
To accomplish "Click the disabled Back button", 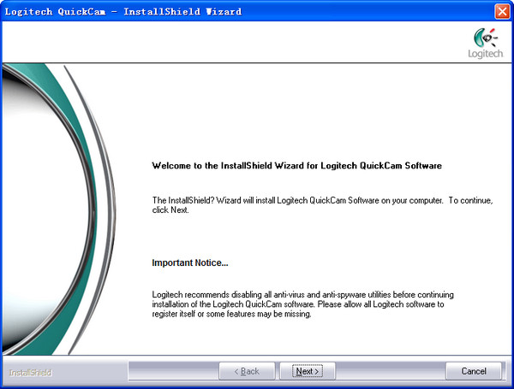I will [x=247, y=371].
